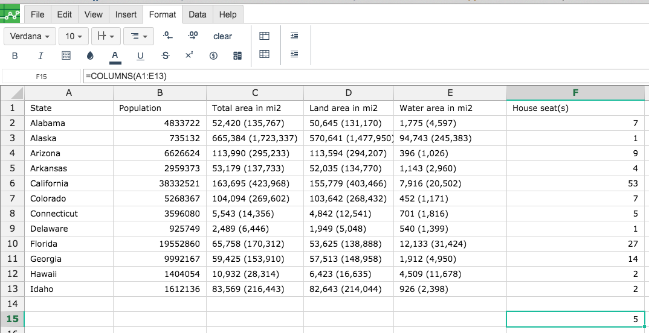Toggle underline on selected cell

click(140, 55)
